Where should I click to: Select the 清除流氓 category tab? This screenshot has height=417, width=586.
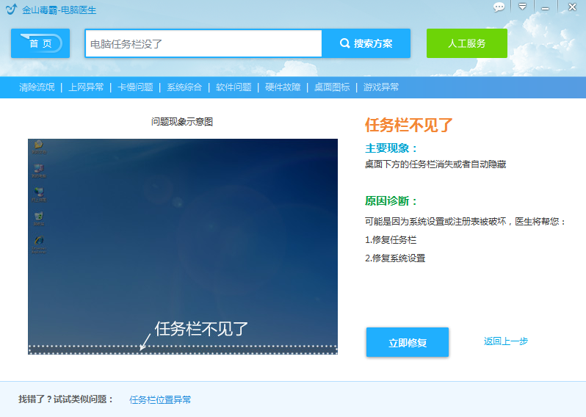(37, 87)
